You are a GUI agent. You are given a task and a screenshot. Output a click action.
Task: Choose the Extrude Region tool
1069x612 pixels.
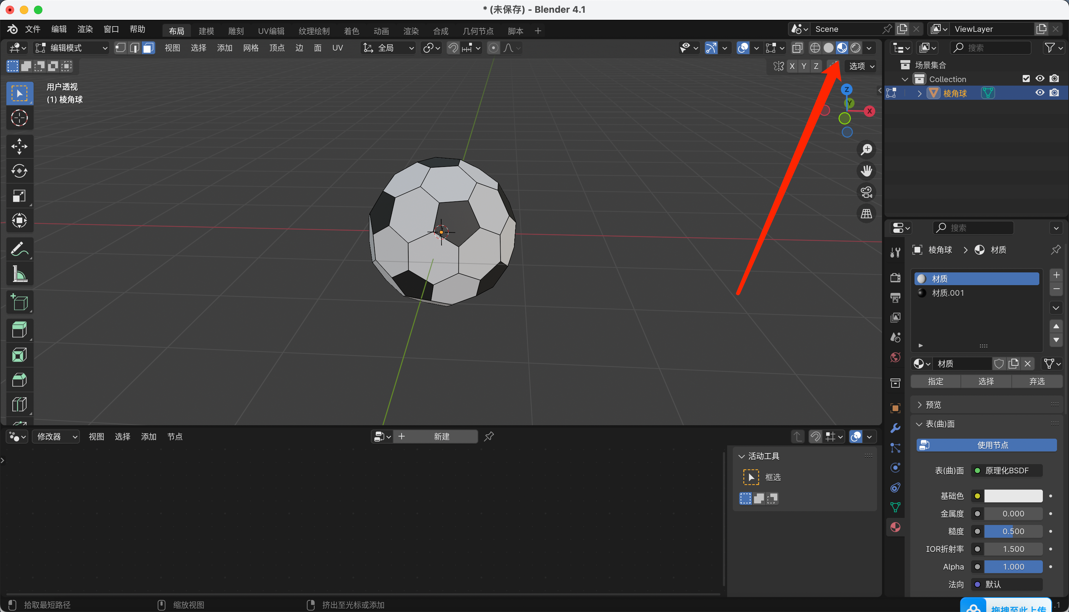coord(19,330)
